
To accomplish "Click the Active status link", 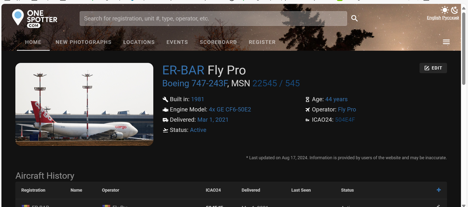I will pyautogui.click(x=198, y=130).
